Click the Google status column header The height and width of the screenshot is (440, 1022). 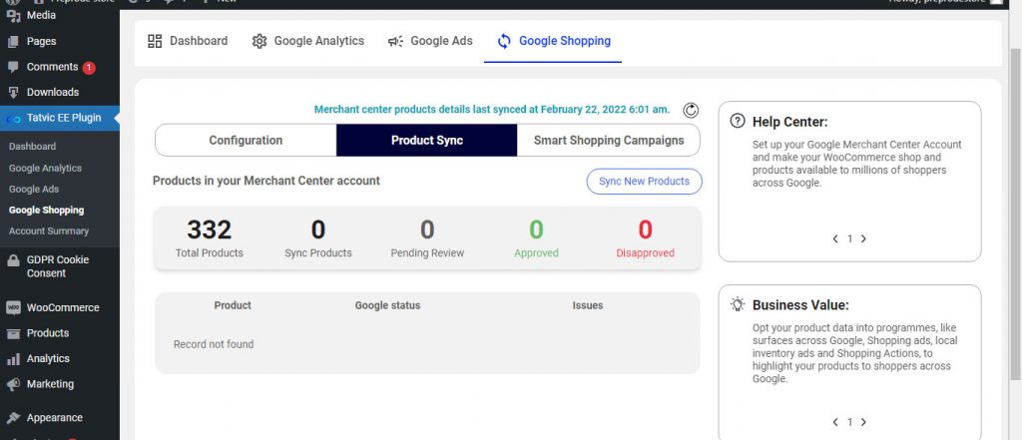pyautogui.click(x=387, y=305)
